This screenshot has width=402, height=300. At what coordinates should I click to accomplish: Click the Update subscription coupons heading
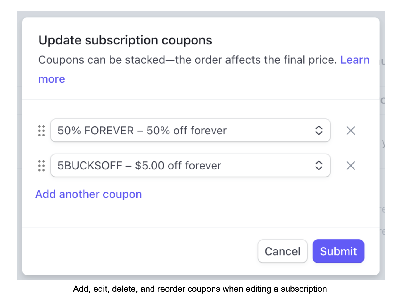click(x=125, y=40)
